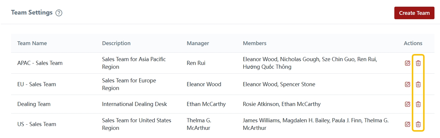
Task: Select the US - Sales Team name
Action: point(37,124)
